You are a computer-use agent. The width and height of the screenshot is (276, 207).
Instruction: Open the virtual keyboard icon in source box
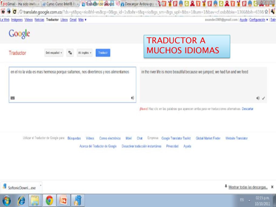point(13,98)
